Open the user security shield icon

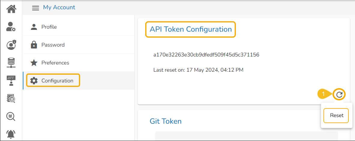(11, 45)
